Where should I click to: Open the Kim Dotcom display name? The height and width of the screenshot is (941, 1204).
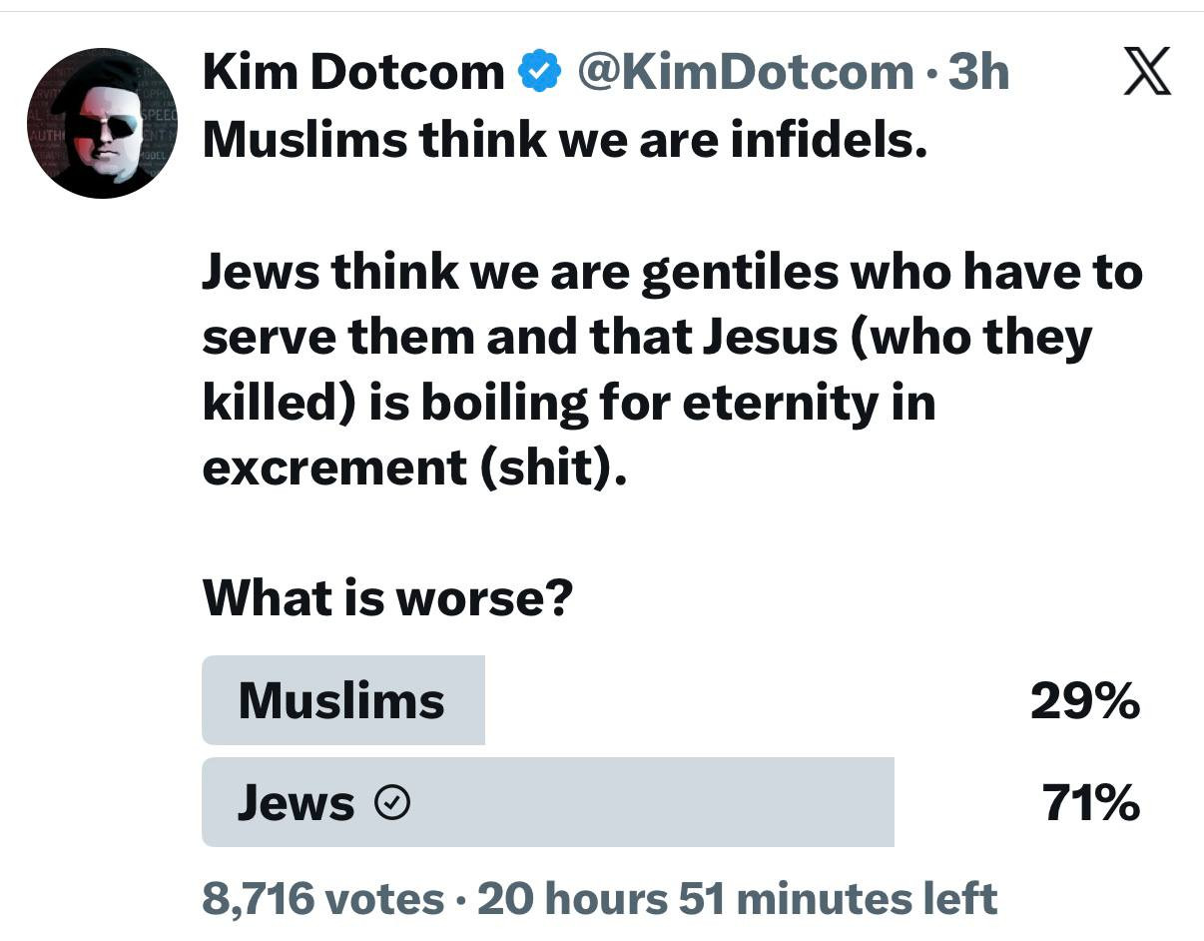(x=353, y=73)
